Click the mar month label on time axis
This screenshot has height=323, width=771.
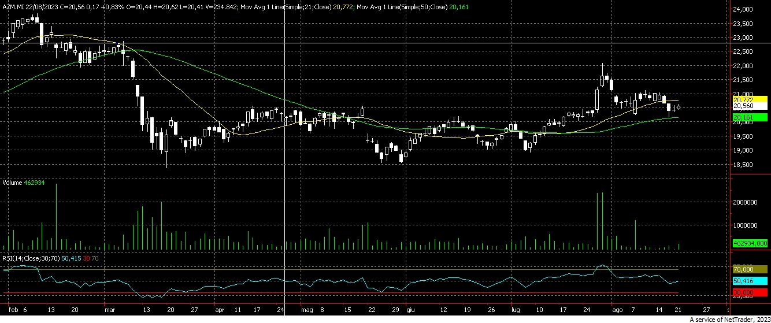click(109, 310)
